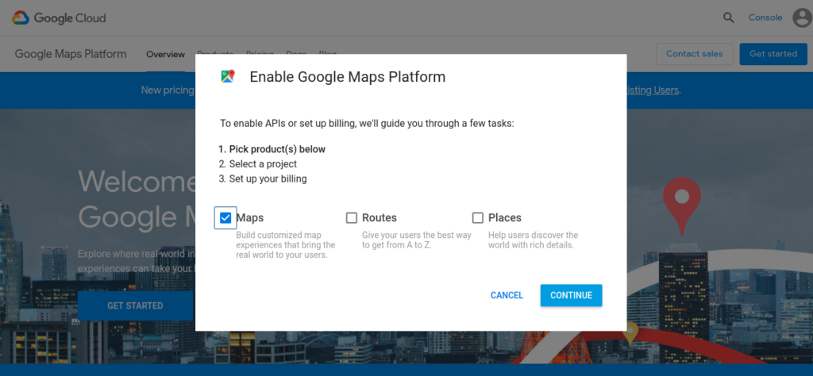Screen dimensions: 813x376
Task: Click the 'Set up your billing' step text
Action: coord(268,179)
